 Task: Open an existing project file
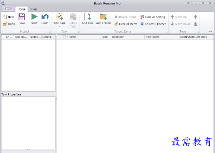coord(9,24)
